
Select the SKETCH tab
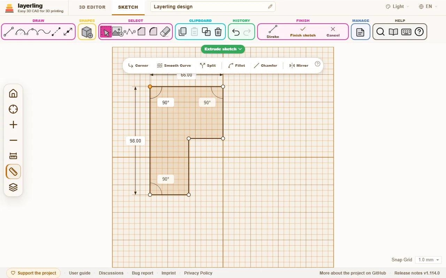tap(128, 7)
